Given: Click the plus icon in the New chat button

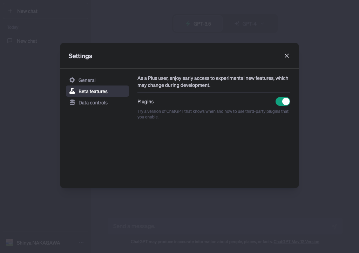Looking at the screenshot, I should (9, 11).
